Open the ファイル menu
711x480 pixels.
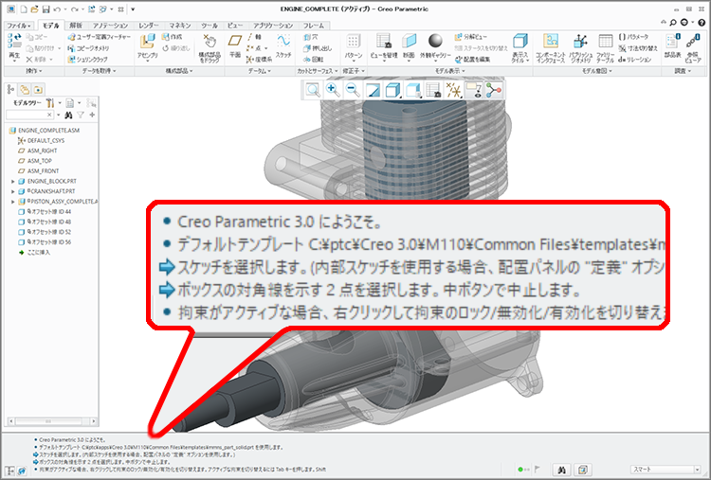(18, 24)
